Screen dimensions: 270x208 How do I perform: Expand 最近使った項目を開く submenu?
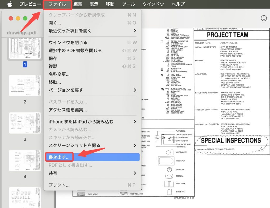[x=93, y=31]
